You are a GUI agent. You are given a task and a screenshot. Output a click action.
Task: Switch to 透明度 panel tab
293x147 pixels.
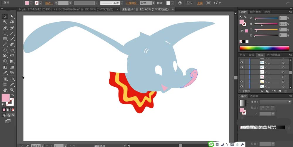(254, 96)
